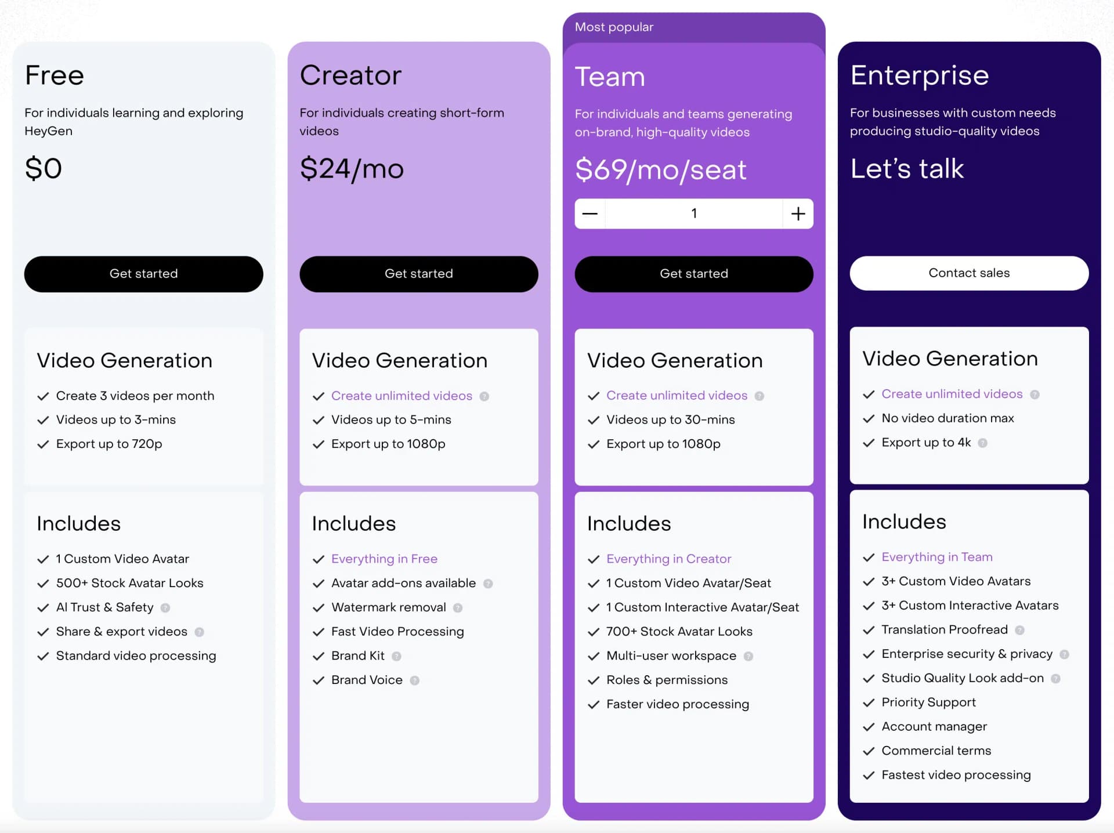Open the "Everything in Creator" link

tap(668, 559)
